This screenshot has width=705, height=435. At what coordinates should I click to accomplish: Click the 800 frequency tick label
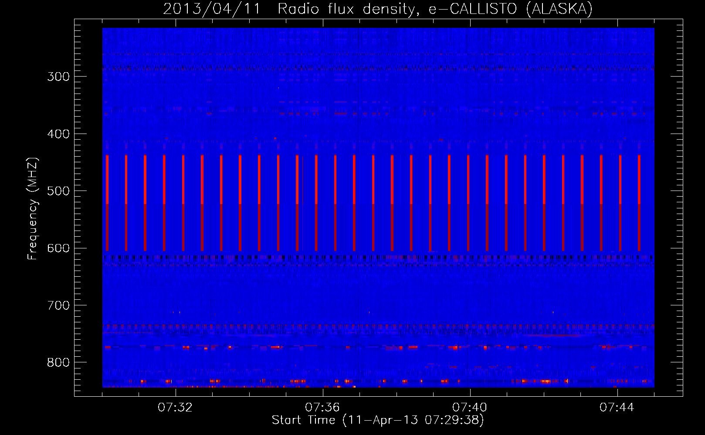point(58,362)
